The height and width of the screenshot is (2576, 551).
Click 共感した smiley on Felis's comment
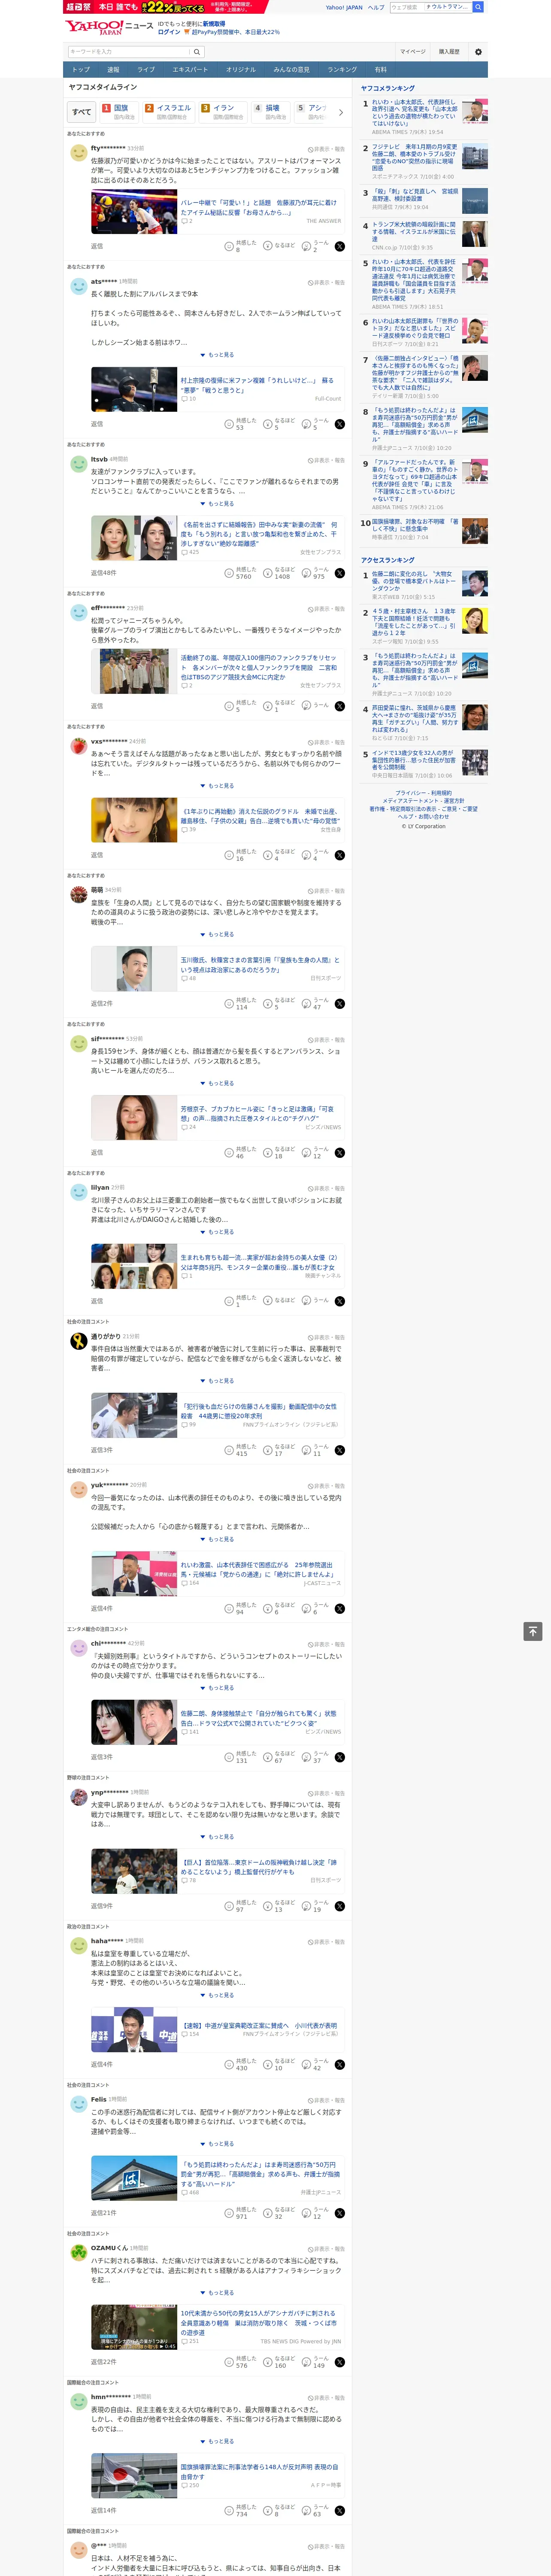229,2213
